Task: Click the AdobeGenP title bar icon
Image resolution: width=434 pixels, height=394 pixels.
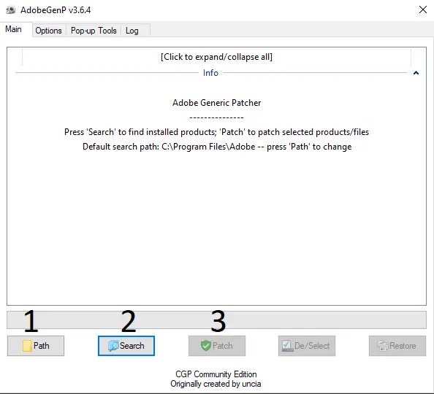Action: tap(11, 10)
